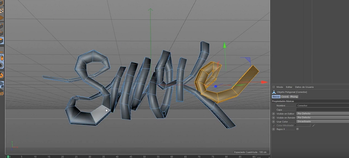Toggle the mouse-shaped Tweak mode icon
The width and height of the screenshot is (349, 158).
pos(2,58)
